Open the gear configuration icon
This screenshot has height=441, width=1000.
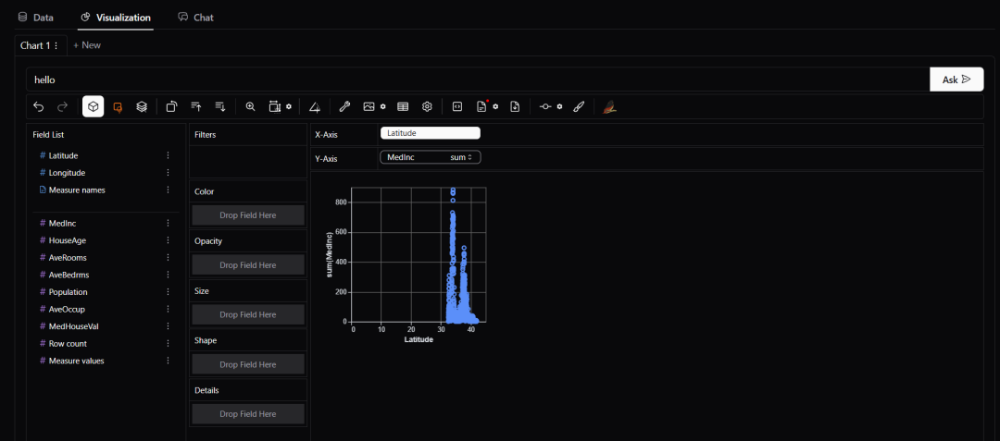(x=427, y=107)
